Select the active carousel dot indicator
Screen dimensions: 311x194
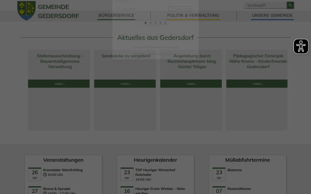pos(146,23)
